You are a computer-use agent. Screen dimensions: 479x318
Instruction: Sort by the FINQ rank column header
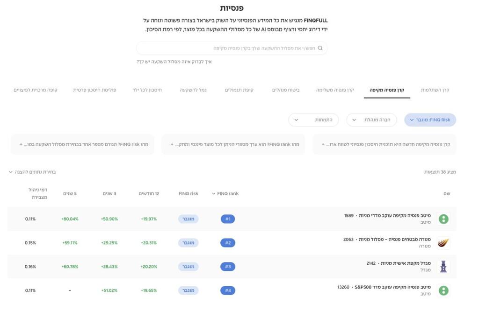225,194
